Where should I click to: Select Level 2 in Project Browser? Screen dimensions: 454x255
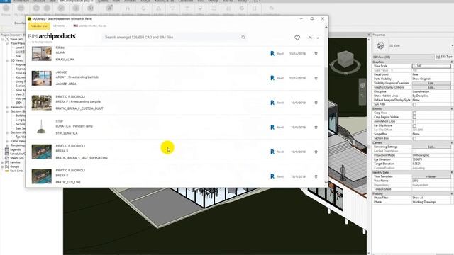(x=20, y=52)
